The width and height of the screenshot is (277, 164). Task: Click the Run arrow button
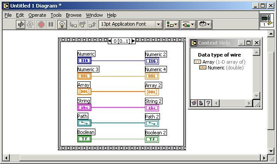click(x=21, y=24)
